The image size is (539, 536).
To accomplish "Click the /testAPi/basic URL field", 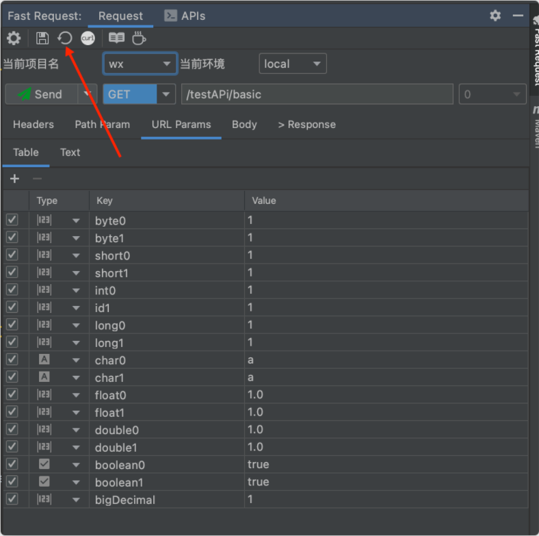I will tap(316, 94).
